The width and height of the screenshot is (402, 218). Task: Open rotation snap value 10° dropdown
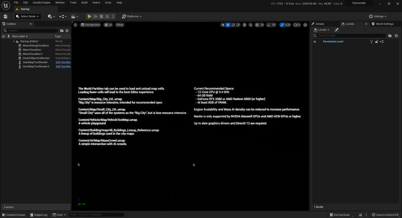coord(274,25)
